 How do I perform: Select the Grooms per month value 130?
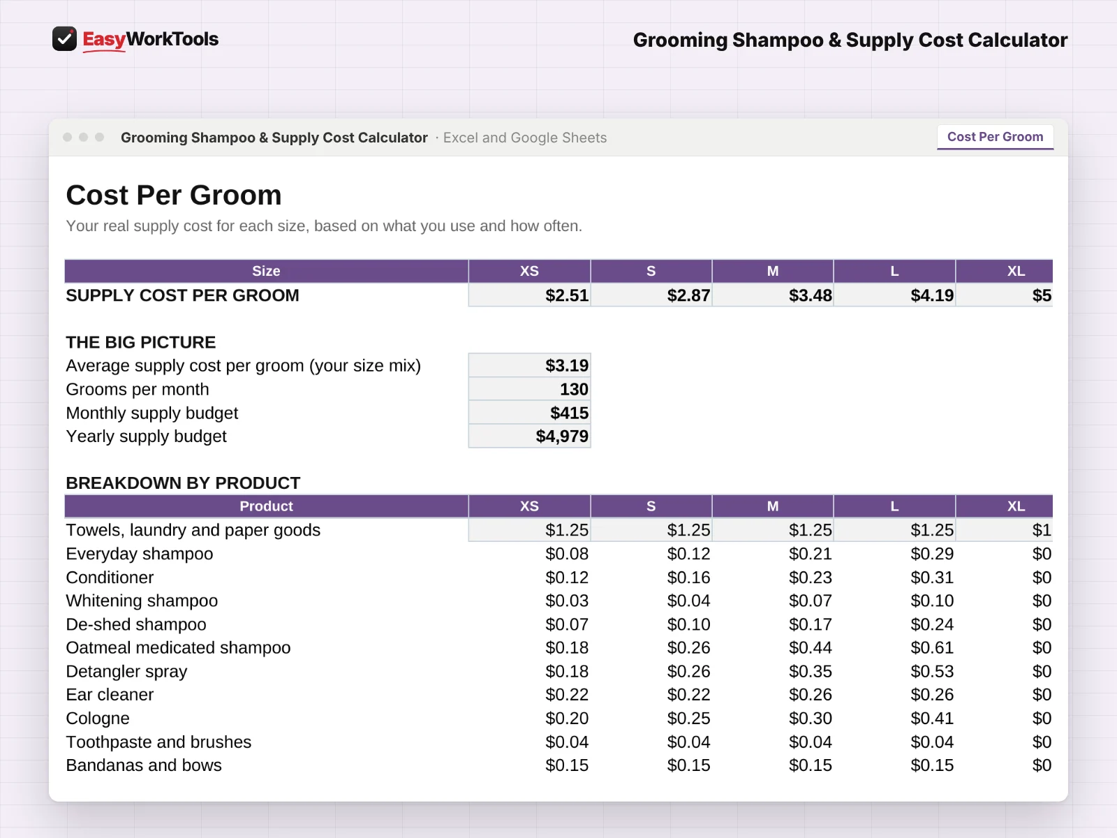point(529,389)
